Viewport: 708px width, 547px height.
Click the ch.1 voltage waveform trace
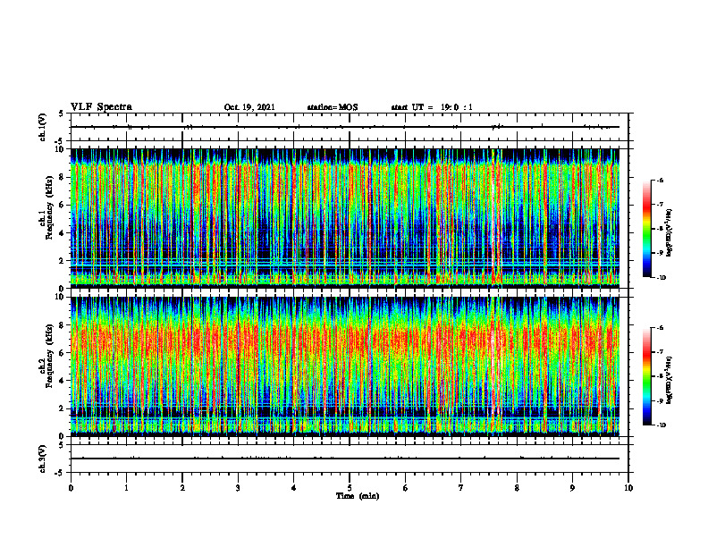click(344, 127)
